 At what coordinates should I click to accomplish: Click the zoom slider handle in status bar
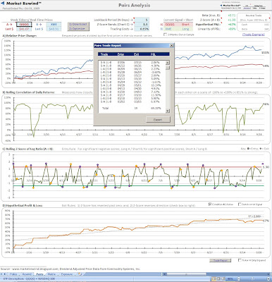coord(253,279)
